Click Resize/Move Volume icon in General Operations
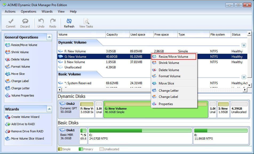254x154 pixels. coord(8,45)
